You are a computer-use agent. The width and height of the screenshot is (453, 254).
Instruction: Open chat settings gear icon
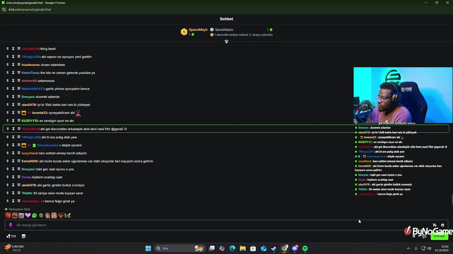[x=414, y=236]
